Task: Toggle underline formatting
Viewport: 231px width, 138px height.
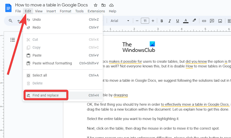Action: pos(178,21)
